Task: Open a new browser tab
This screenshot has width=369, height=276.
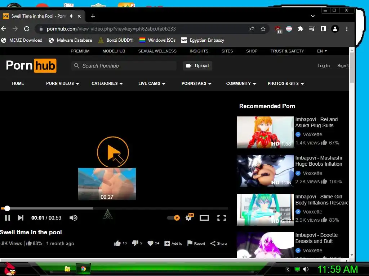Action: click(93, 16)
